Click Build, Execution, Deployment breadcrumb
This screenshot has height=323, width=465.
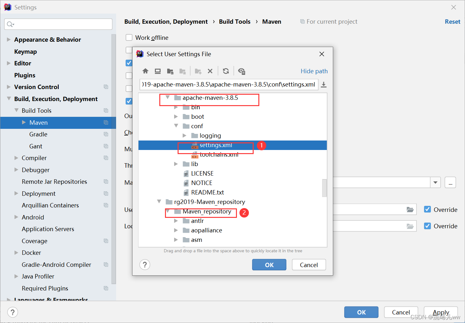(x=166, y=21)
